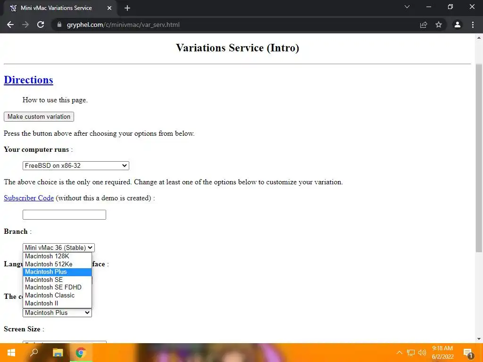
Task: Click the Screen Size label
Action: (x=22, y=329)
